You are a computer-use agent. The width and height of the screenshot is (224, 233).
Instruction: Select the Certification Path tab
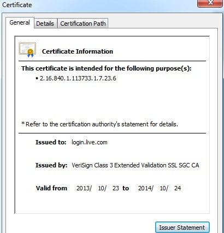click(83, 24)
